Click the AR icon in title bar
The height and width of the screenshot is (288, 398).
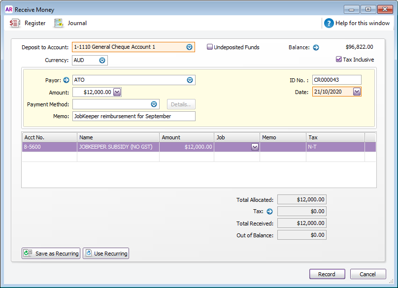tap(8, 9)
